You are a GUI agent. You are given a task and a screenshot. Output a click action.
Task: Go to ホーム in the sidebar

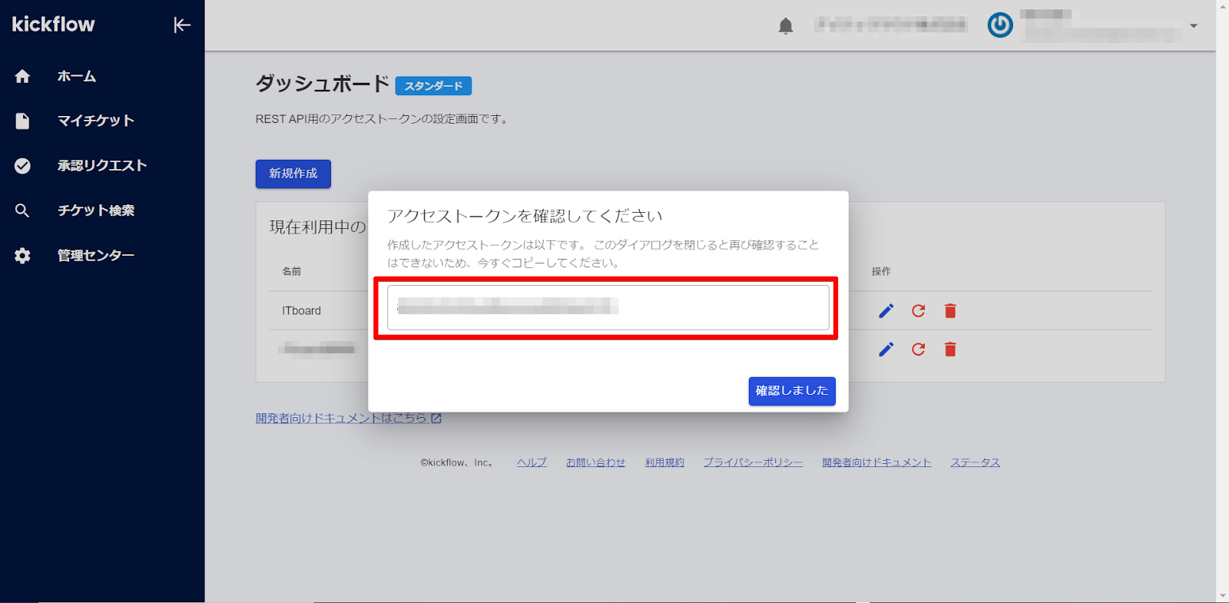tap(76, 76)
